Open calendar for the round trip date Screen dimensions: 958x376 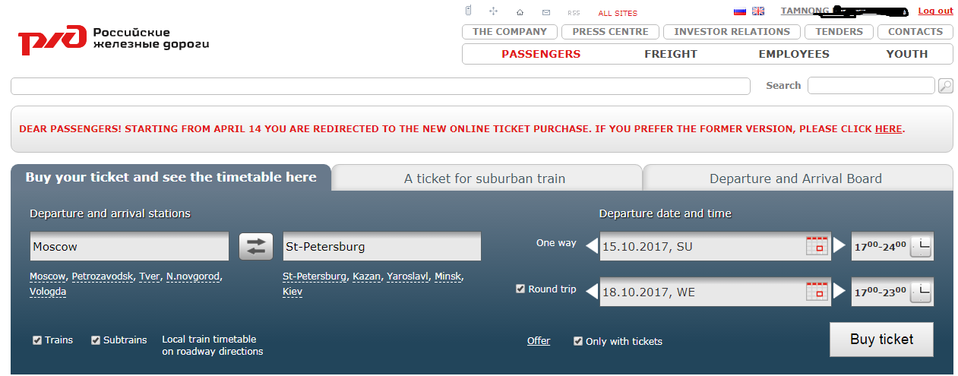[x=817, y=291]
